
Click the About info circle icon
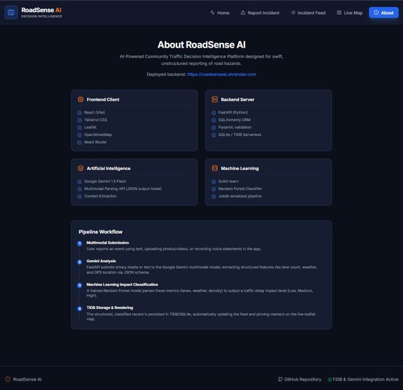click(x=376, y=12)
